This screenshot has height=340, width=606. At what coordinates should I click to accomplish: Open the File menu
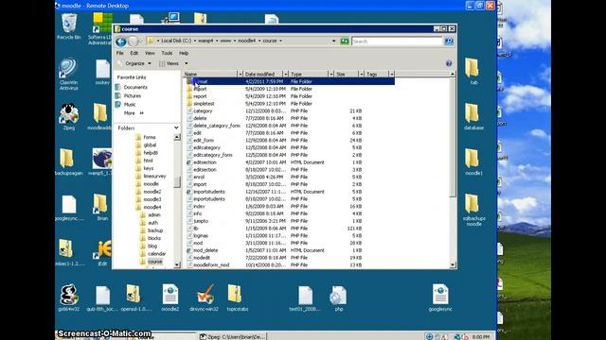(120, 53)
